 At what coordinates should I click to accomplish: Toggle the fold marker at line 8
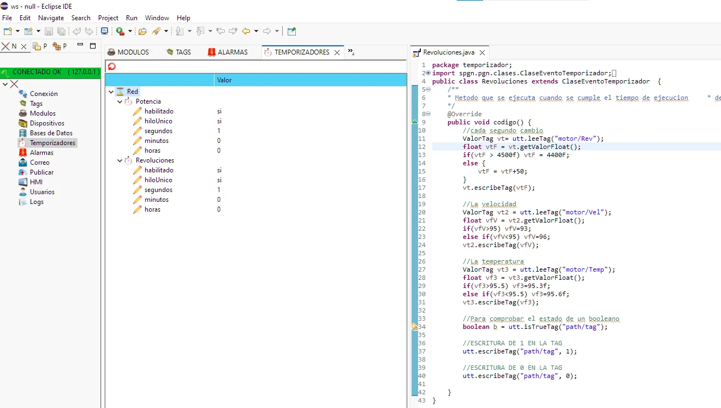click(x=428, y=114)
